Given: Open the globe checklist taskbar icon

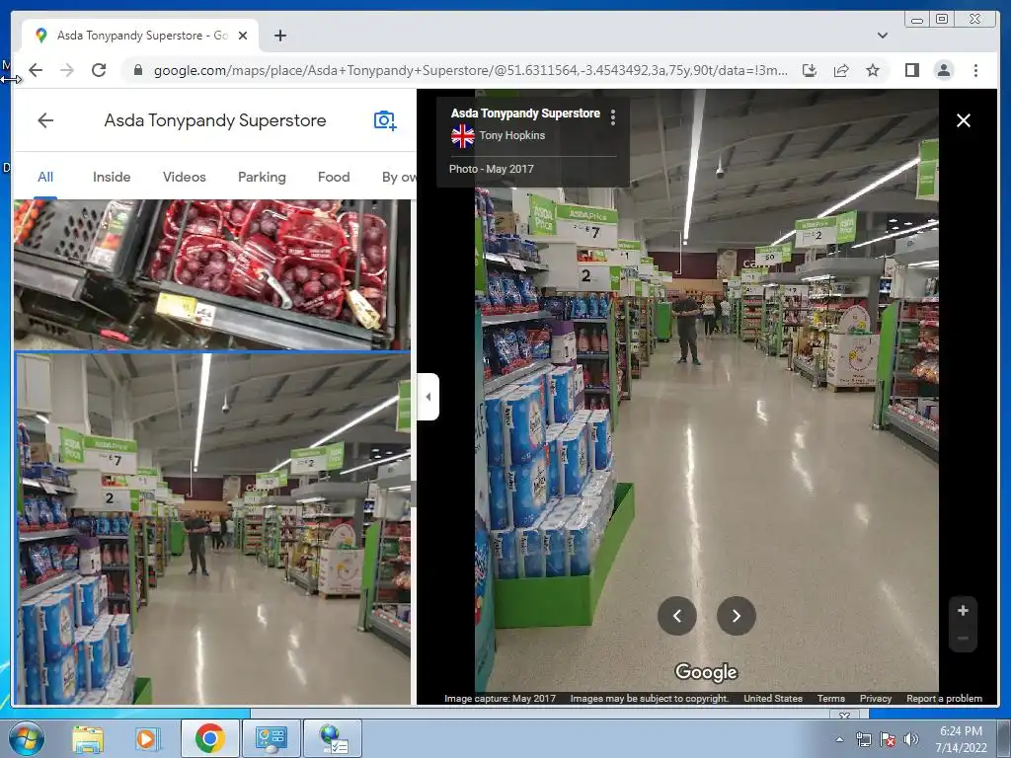Looking at the screenshot, I should coord(333,738).
